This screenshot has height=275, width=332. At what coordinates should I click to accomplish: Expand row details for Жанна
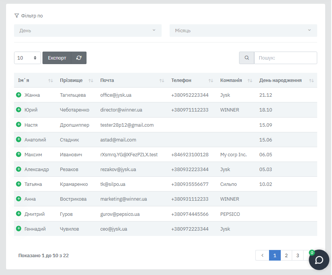pos(19,95)
